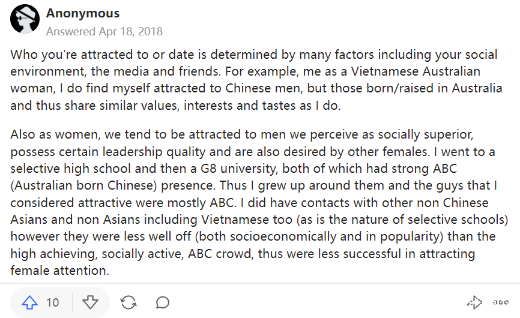Downvote this answer
The image size is (520, 318).
pyautogui.click(x=90, y=302)
